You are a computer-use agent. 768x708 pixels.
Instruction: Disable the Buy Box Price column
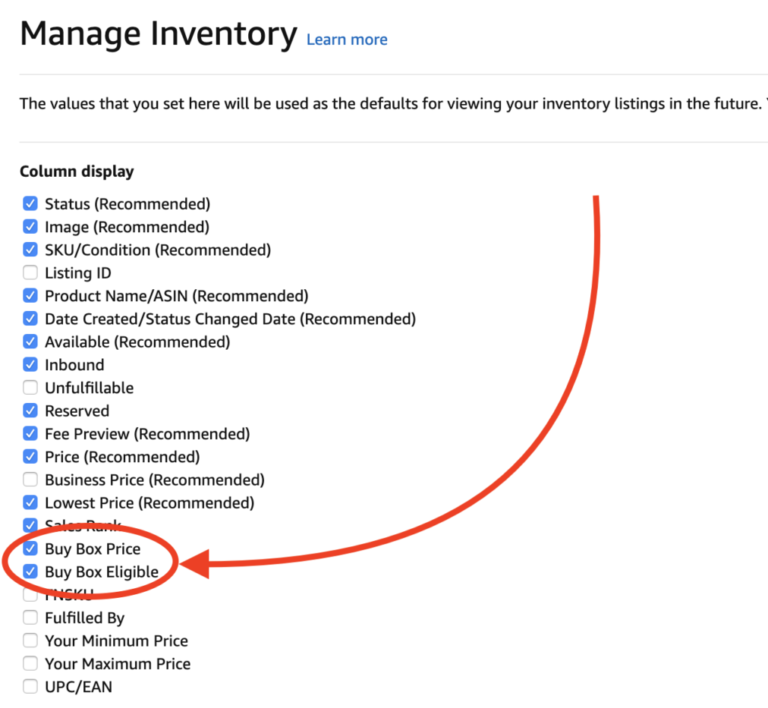[30, 548]
